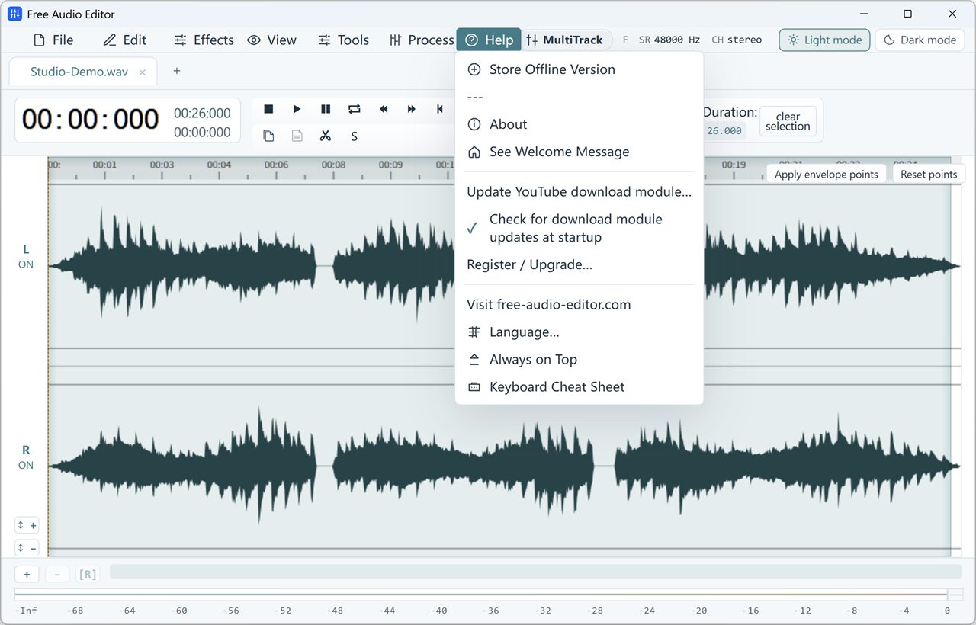
Task: Click the [R] reset zoom button
Action: [x=88, y=575]
